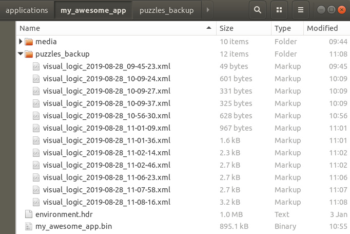
Task: Minimize the file manager window
Action: pos(321,10)
